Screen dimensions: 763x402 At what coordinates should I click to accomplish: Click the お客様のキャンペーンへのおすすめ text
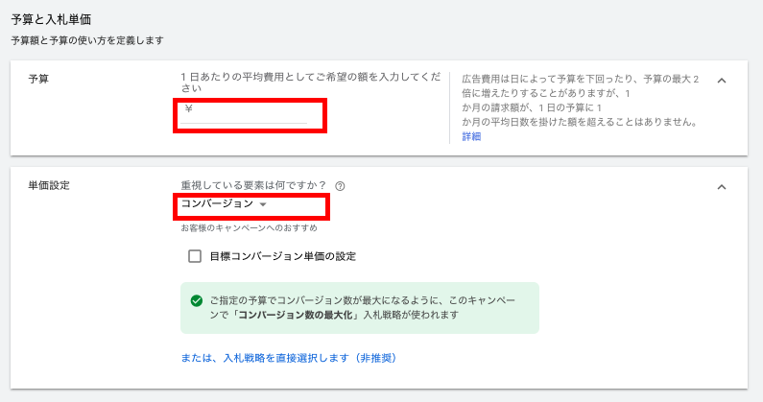click(249, 228)
